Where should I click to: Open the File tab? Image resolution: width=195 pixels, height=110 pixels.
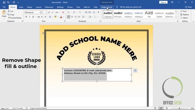4,7
